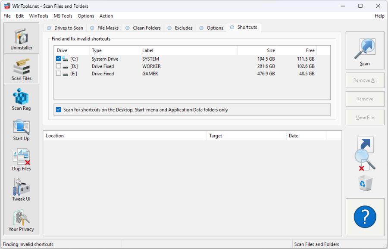Sort results by the Target column header
Image resolution: width=388 pixels, height=249 pixels.
(x=246, y=135)
